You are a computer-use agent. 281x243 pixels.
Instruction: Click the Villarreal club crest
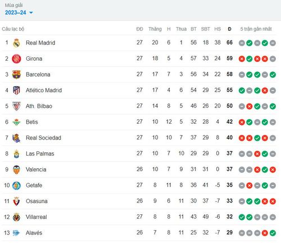click(16, 217)
